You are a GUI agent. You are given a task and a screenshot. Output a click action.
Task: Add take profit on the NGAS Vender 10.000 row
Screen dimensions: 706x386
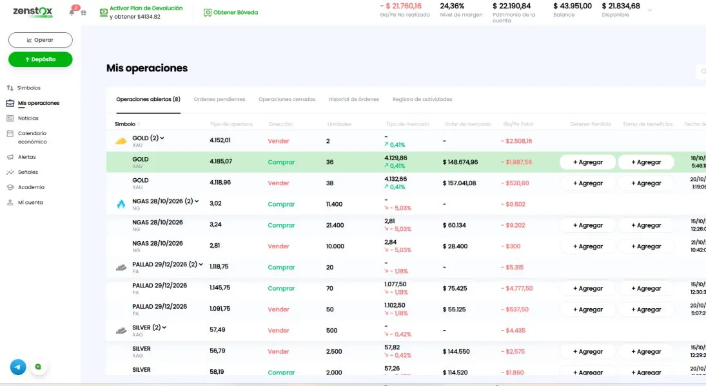(x=646, y=246)
